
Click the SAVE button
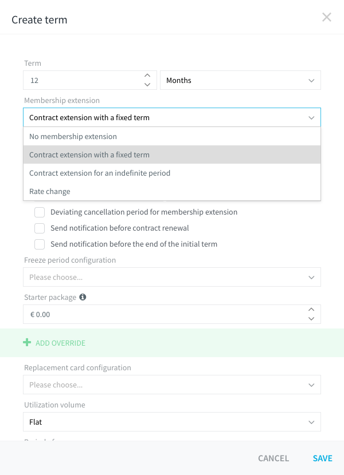click(x=322, y=458)
